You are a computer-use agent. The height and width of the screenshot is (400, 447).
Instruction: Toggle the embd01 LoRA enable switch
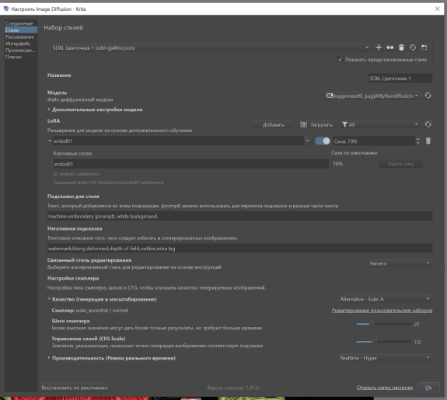(323, 141)
